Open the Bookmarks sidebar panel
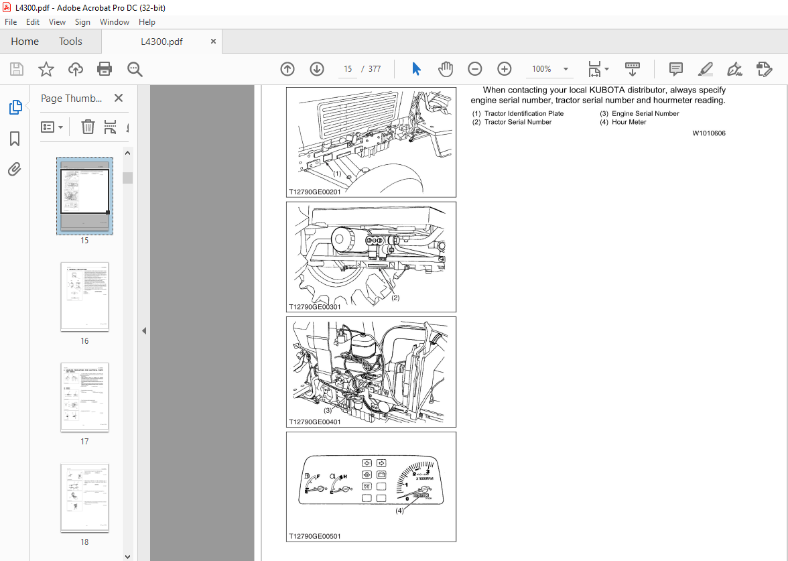Viewport: 788px width, 561px height. [15, 139]
